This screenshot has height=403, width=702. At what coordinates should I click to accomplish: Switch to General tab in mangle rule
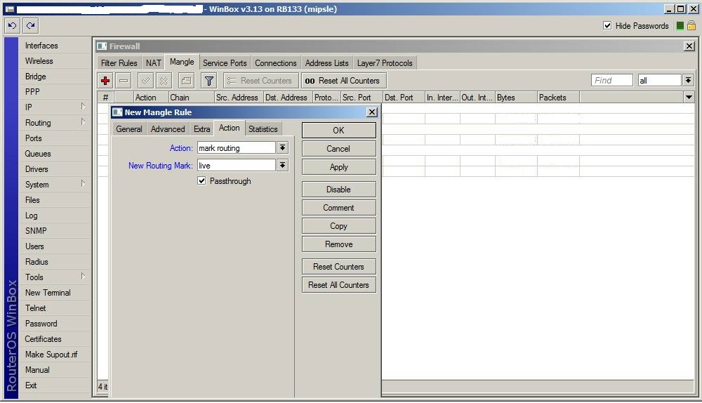pyautogui.click(x=129, y=129)
